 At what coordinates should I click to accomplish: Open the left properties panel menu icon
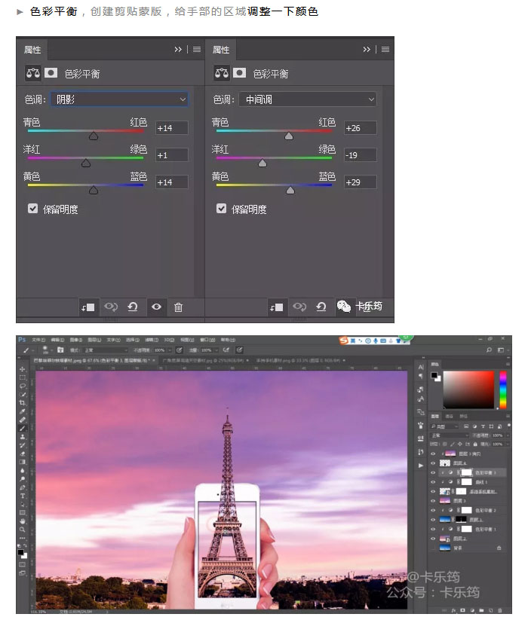[x=197, y=49]
